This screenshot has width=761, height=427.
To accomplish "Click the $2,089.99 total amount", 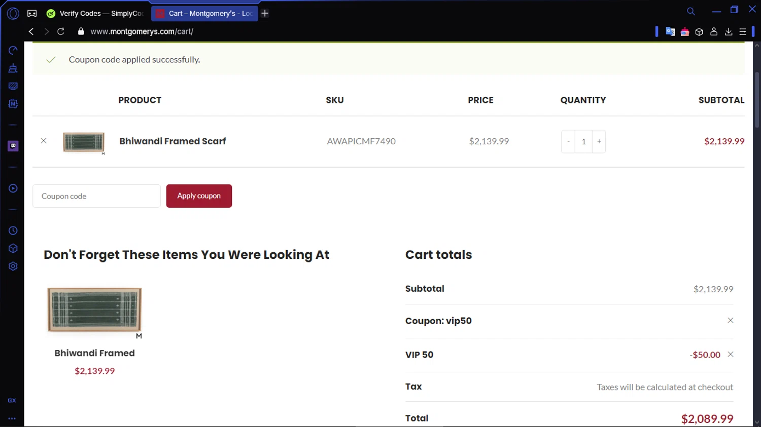I will (707, 419).
